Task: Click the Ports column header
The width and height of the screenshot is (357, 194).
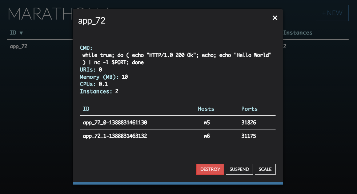Action: [x=249, y=109]
